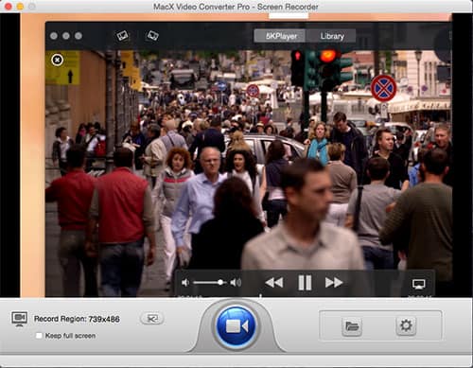This screenshot has height=368, width=473.
Task: Click the Record Region 739x486 label
Action: (x=77, y=319)
